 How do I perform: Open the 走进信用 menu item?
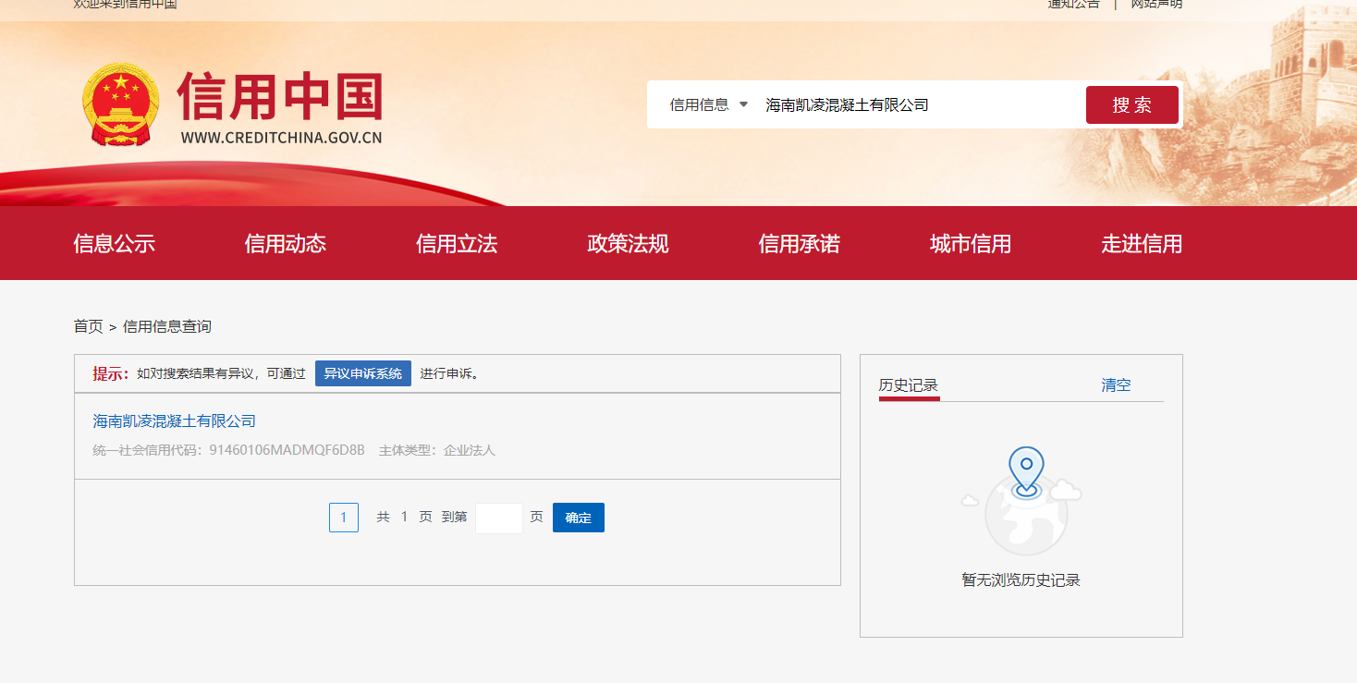pos(1142,244)
